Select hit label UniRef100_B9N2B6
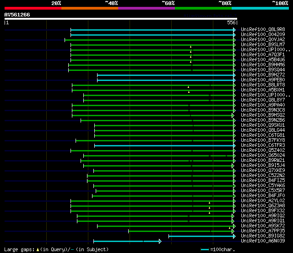The image size is (293, 253). click(263, 120)
